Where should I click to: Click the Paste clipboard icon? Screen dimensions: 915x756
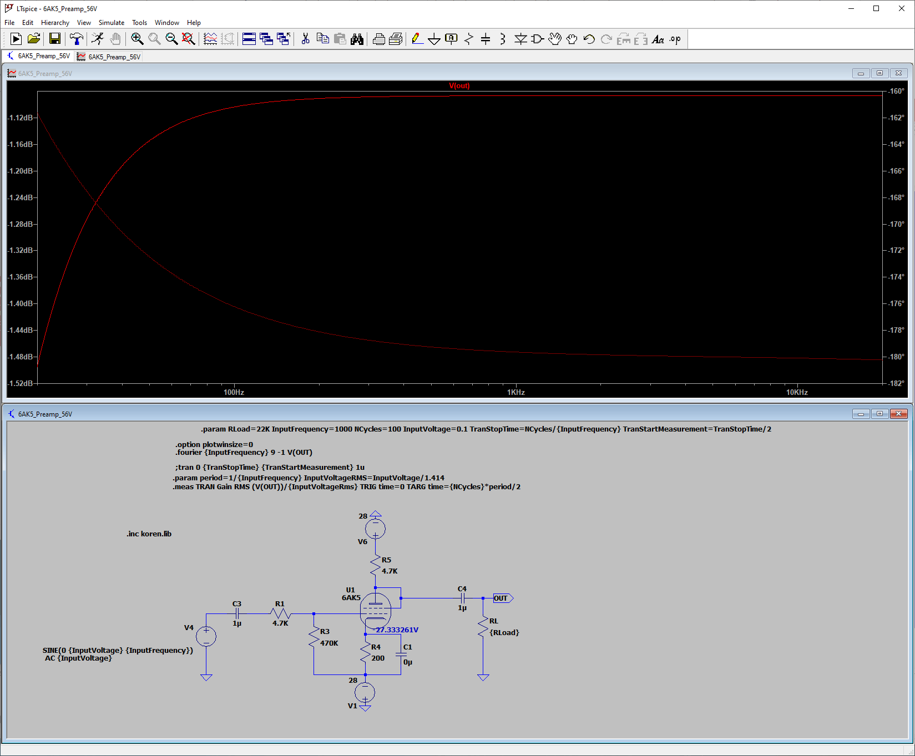340,39
